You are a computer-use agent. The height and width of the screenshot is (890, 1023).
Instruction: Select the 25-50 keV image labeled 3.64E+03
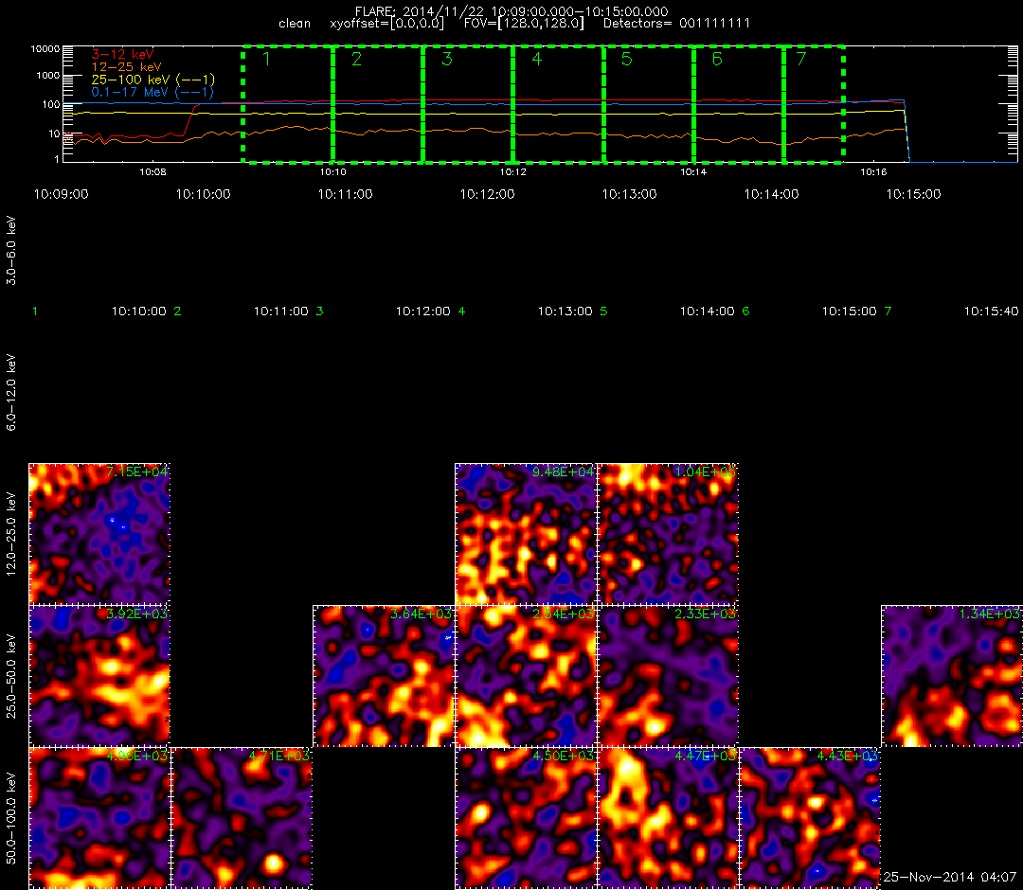coord(384,676)
